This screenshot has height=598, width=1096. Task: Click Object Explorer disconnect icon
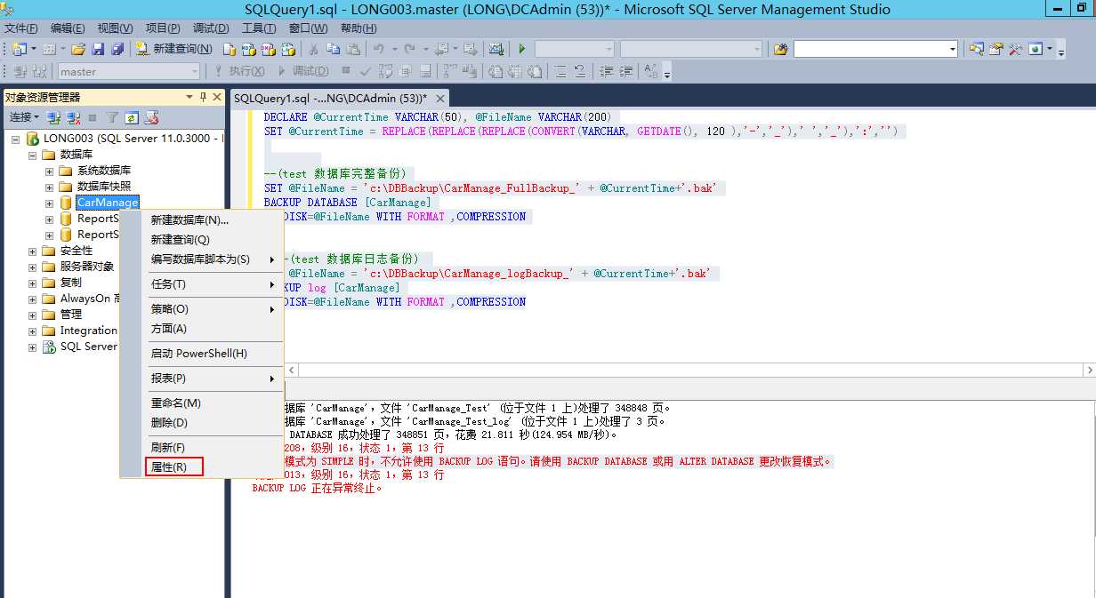74,117
